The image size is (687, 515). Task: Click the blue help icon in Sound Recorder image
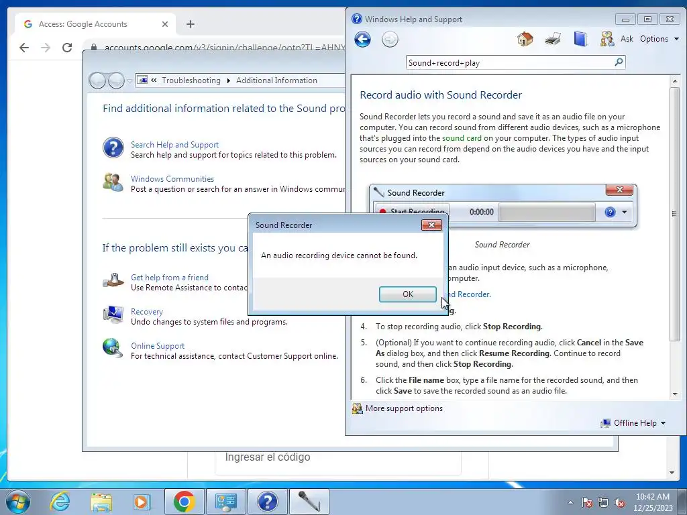(610, 213)
